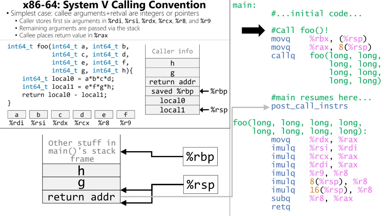This screenshot has height=216, width=385.
Task: Select the saved %rbp stack cell
Action: [x=172, y=91]
